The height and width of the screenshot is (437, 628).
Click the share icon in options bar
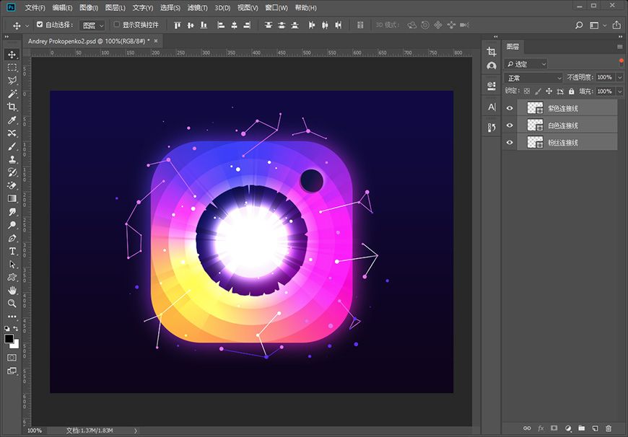(616, 25)
